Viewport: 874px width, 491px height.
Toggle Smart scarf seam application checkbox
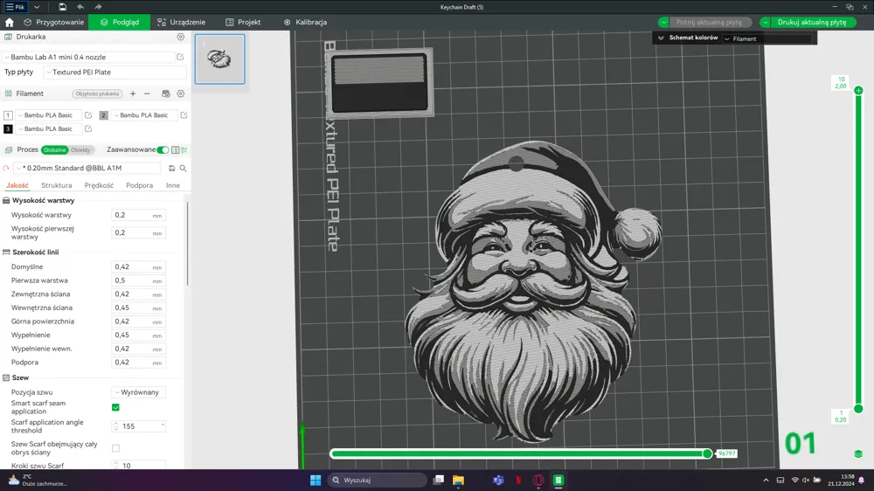[115, 407]
